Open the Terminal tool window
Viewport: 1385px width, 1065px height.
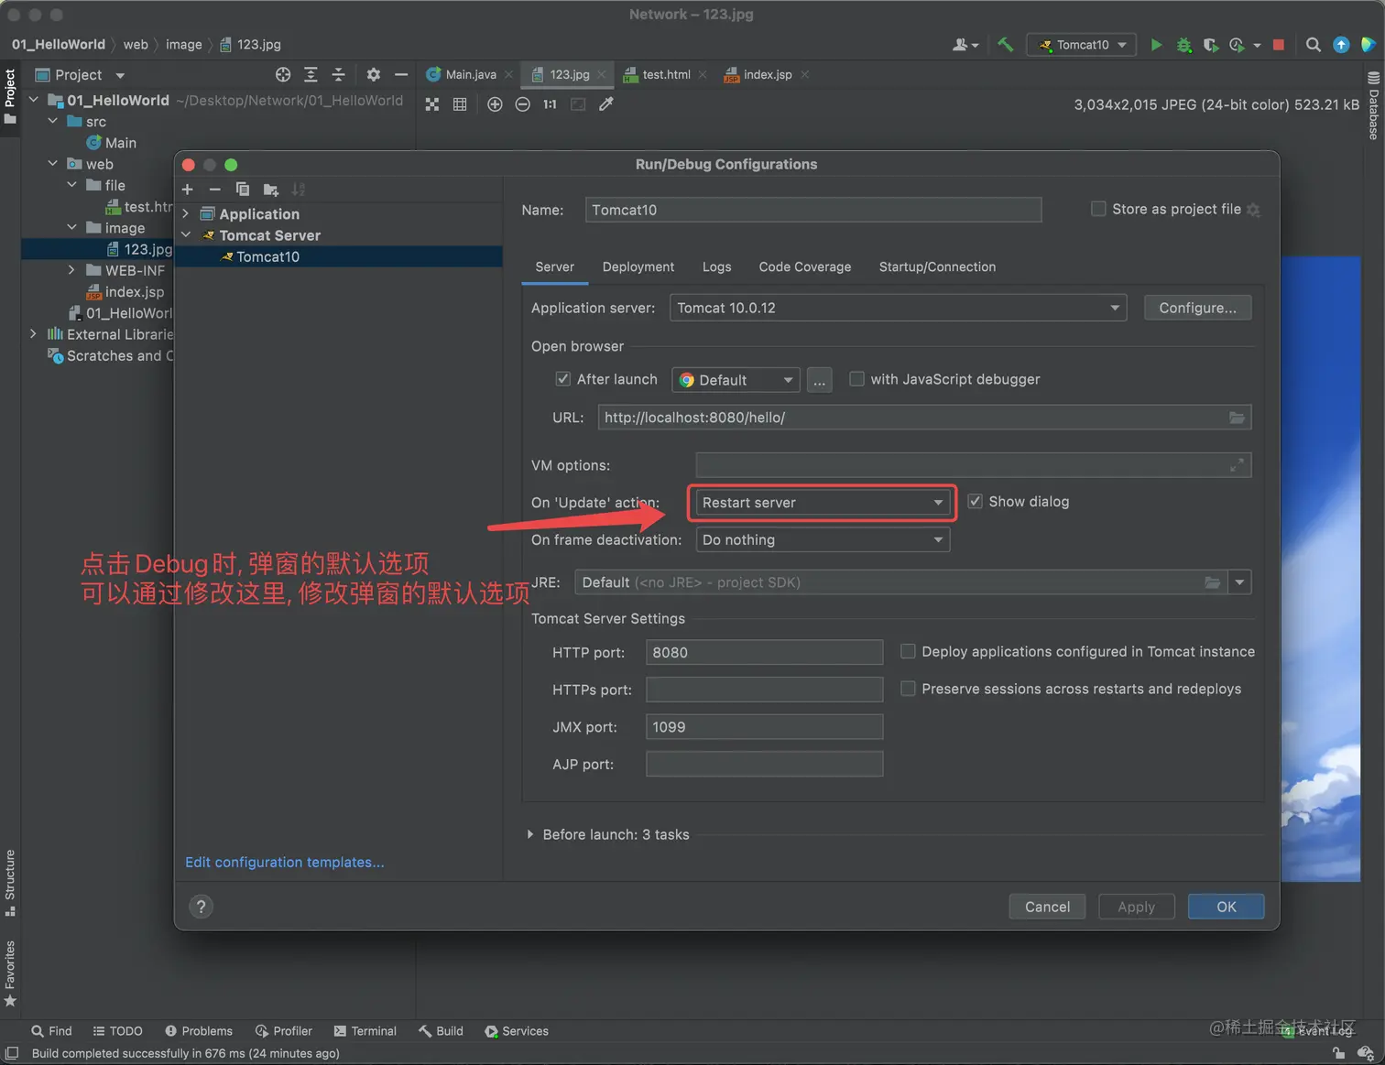365,1031
